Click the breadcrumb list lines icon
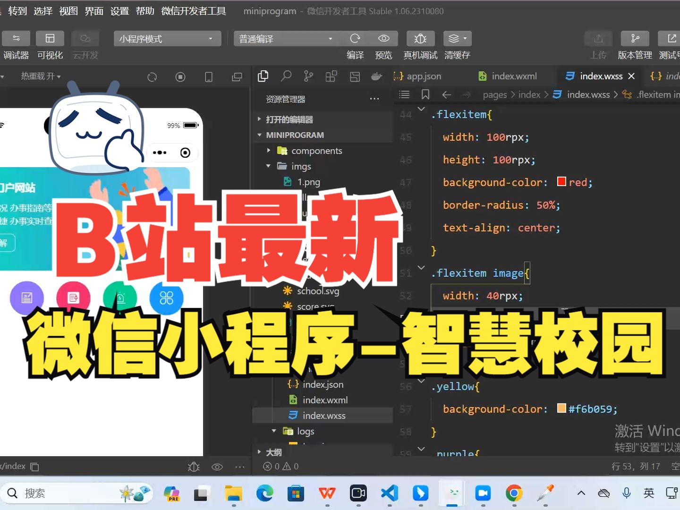This screenshot has width=680, height=510. tap(404, 94)
